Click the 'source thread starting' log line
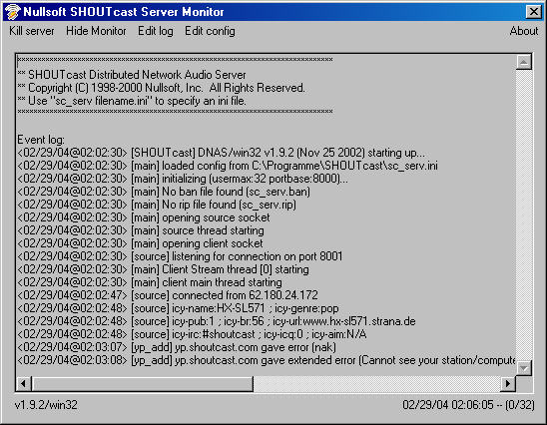547x425 pixels. pos(141,230)
